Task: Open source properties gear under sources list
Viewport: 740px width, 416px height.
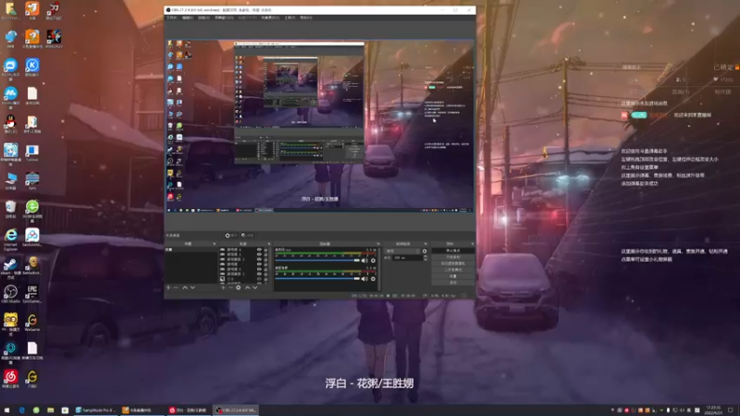Action: click(239, 288)
